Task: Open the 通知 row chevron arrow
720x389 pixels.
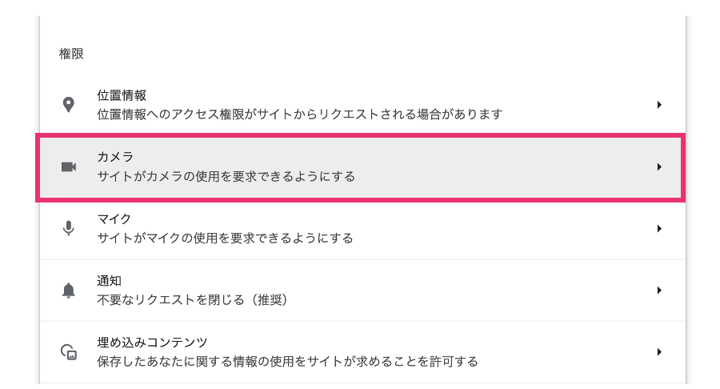Action: tap(659, 290)
